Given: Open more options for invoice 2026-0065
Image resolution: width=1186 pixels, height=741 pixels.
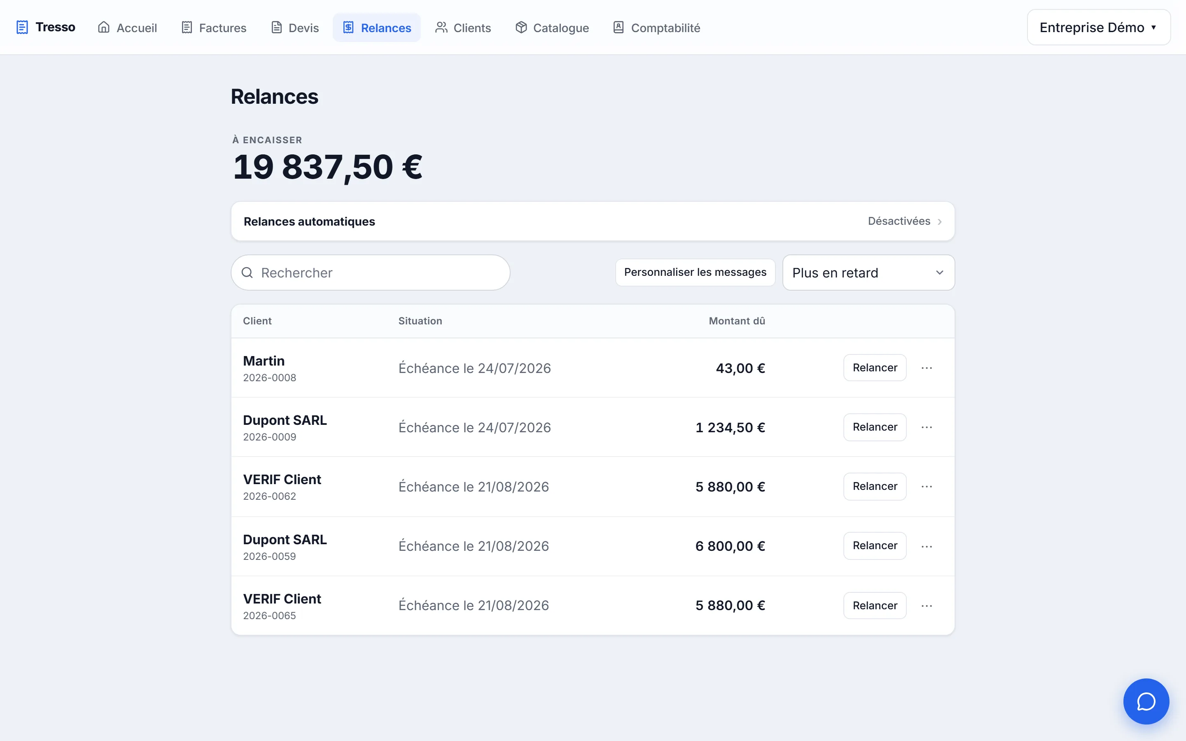Looking at the screenshot, I should (927, 606).
